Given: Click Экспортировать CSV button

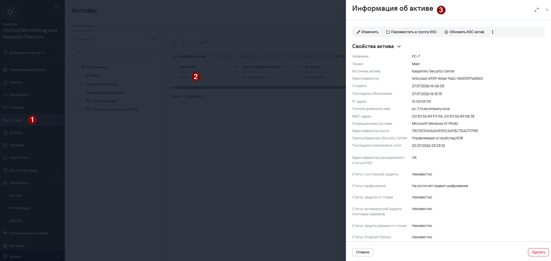Looking at the screenshot, I should tap(306, 56).
